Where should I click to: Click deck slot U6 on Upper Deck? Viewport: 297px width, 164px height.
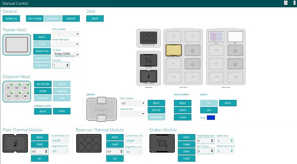pyautogui.click(x=235, y=50)
